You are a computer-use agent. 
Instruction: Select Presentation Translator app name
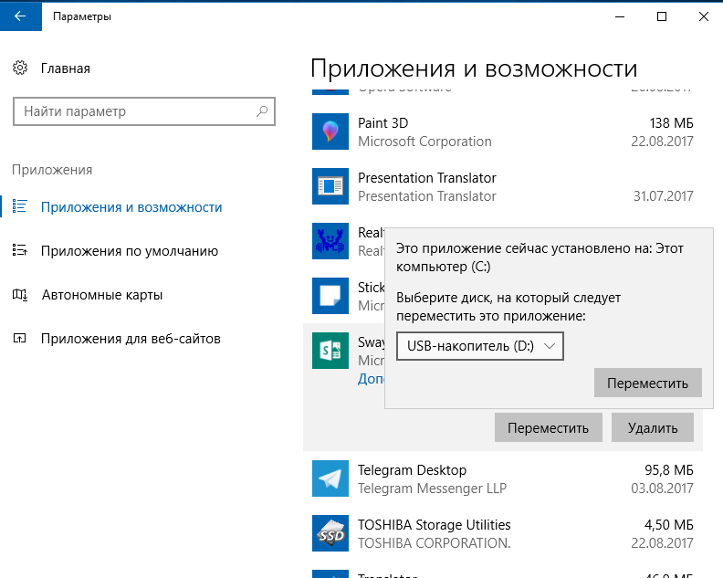pos(427,177)
